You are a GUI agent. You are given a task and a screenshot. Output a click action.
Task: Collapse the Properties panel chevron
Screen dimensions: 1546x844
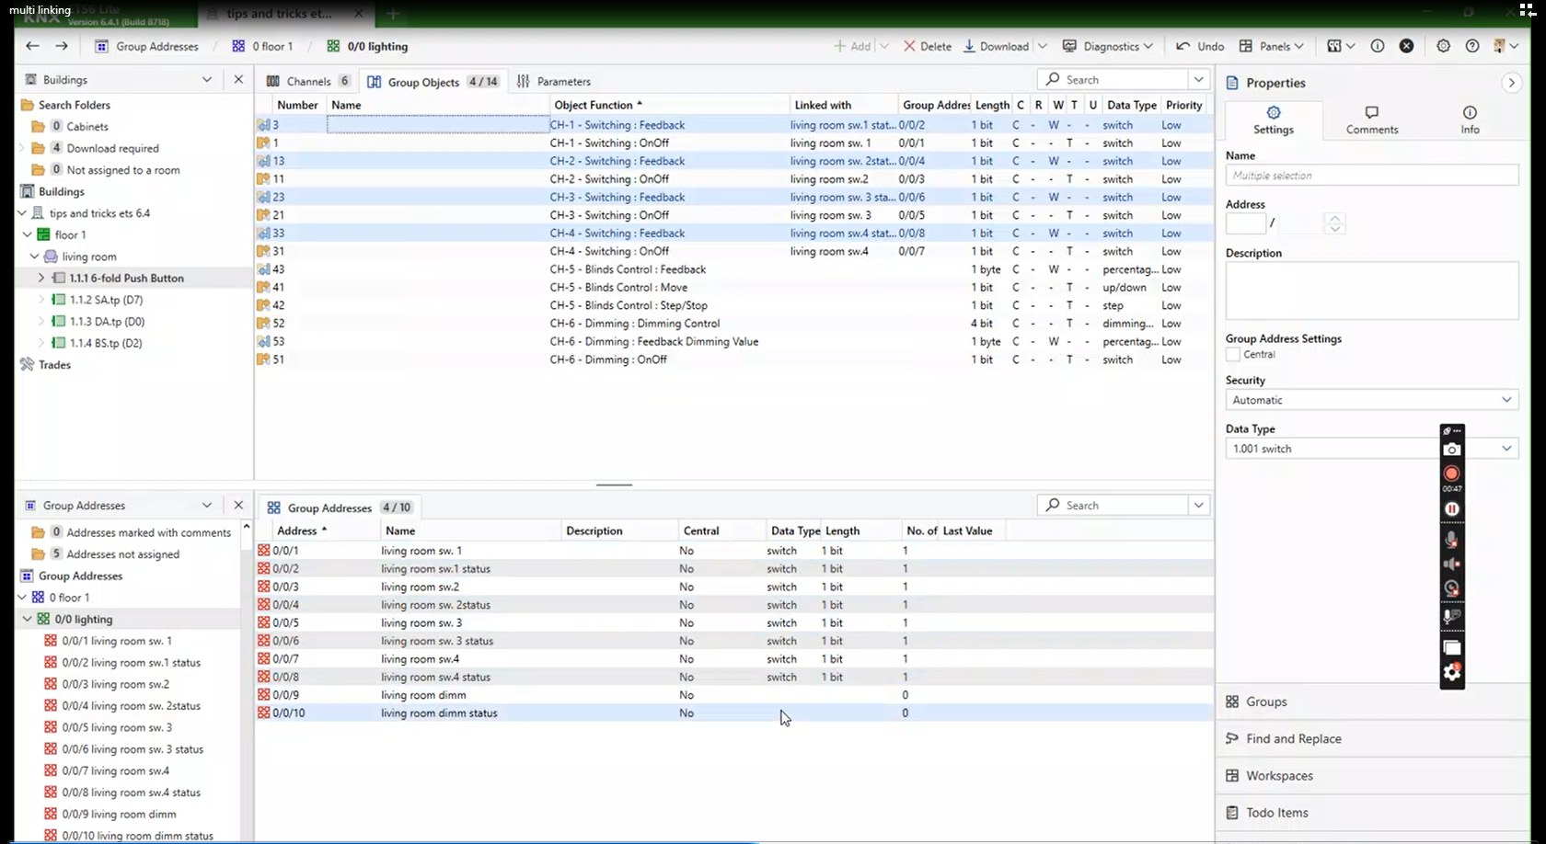[x=1511, y=83]
